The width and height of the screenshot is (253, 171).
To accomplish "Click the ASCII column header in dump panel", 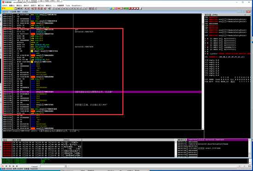I will point(73,140).
